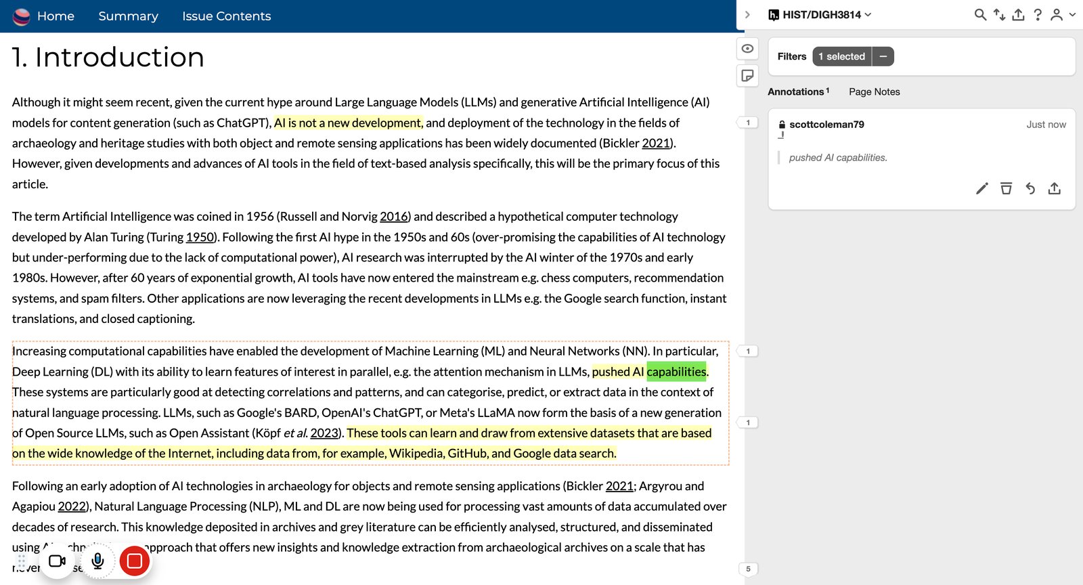Click the bucket marker beside 'Increasing computational capabilities'
Screen dimensions: 1083x585
click(x=747, y=351)
